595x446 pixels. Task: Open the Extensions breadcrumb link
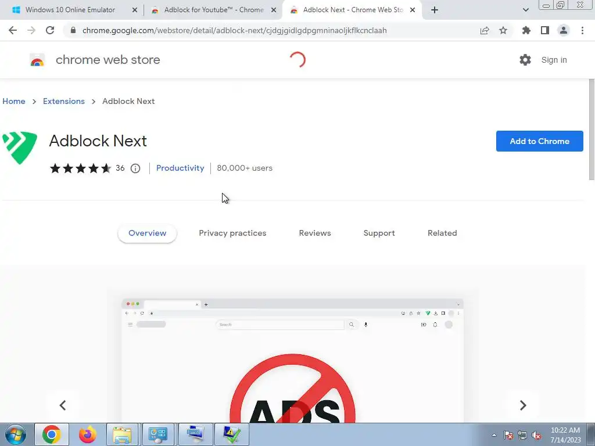click(x=64, y=101)
